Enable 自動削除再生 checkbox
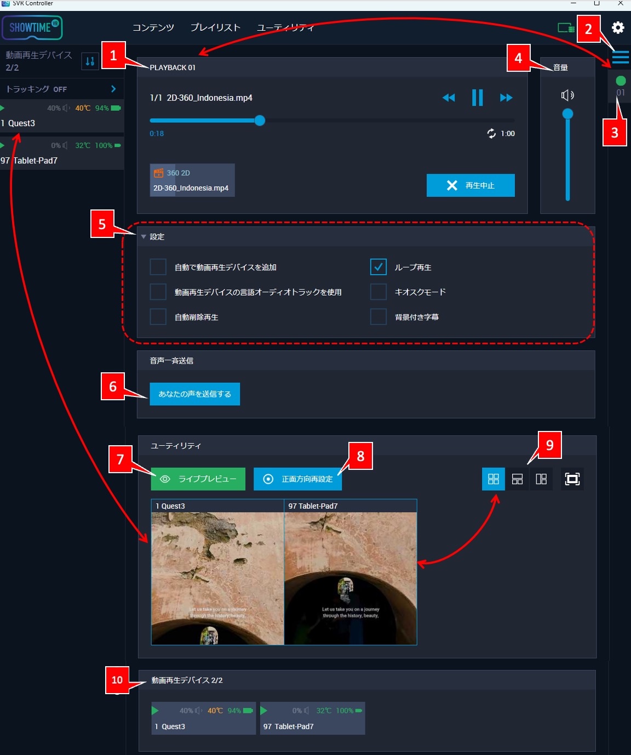 (158, 317)
